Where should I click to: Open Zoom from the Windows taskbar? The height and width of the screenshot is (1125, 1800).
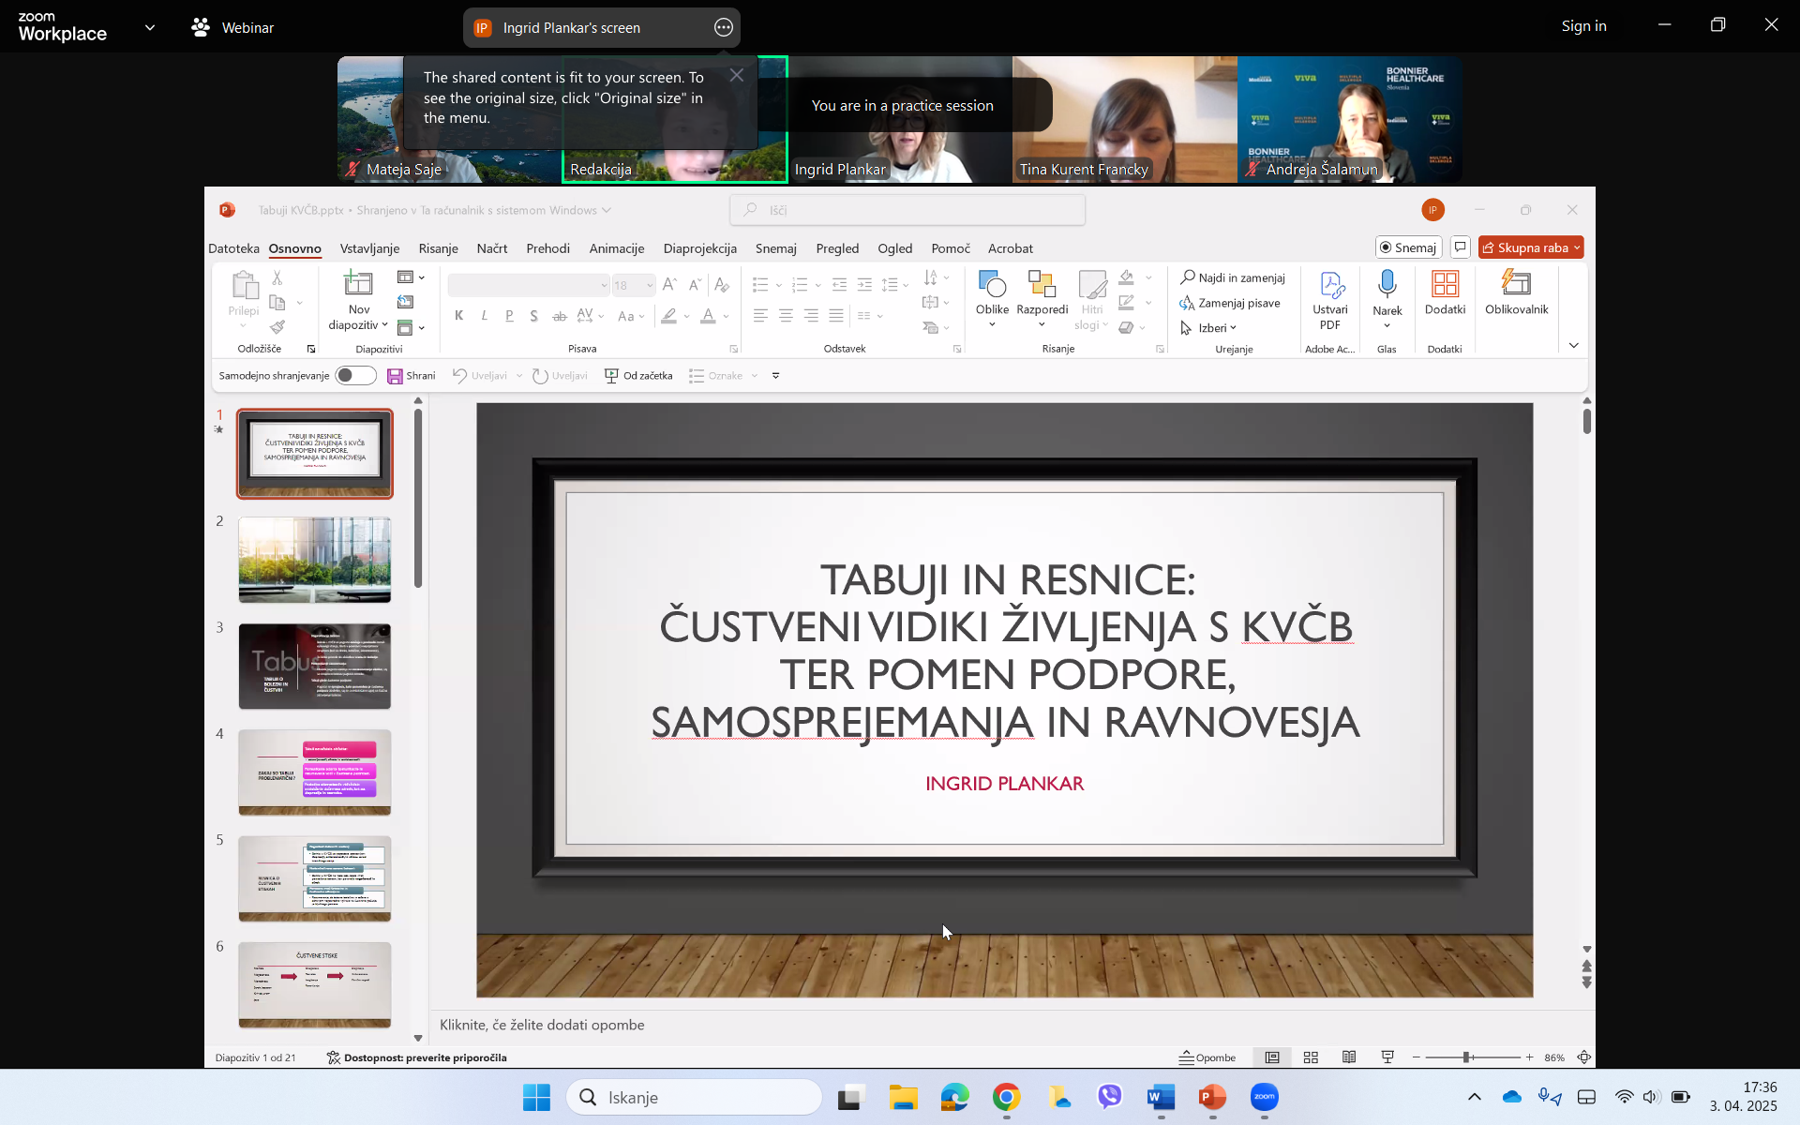pyautogui.click(x=1264, y=1097)
